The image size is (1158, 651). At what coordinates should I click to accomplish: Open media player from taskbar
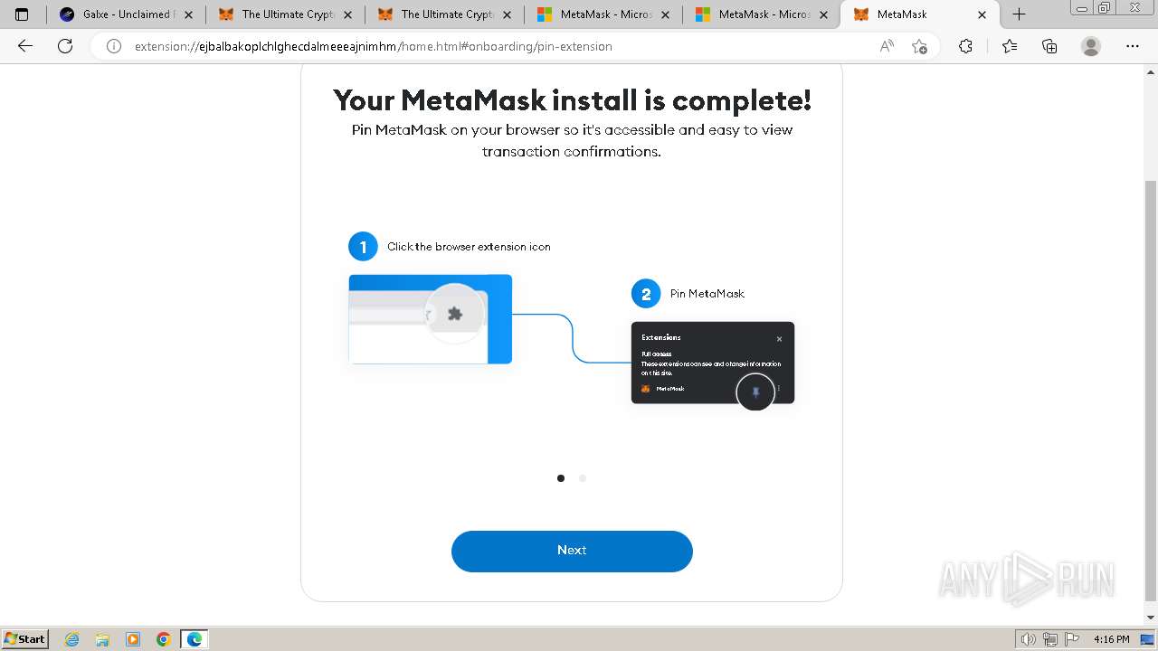click(x=133, y=639)
